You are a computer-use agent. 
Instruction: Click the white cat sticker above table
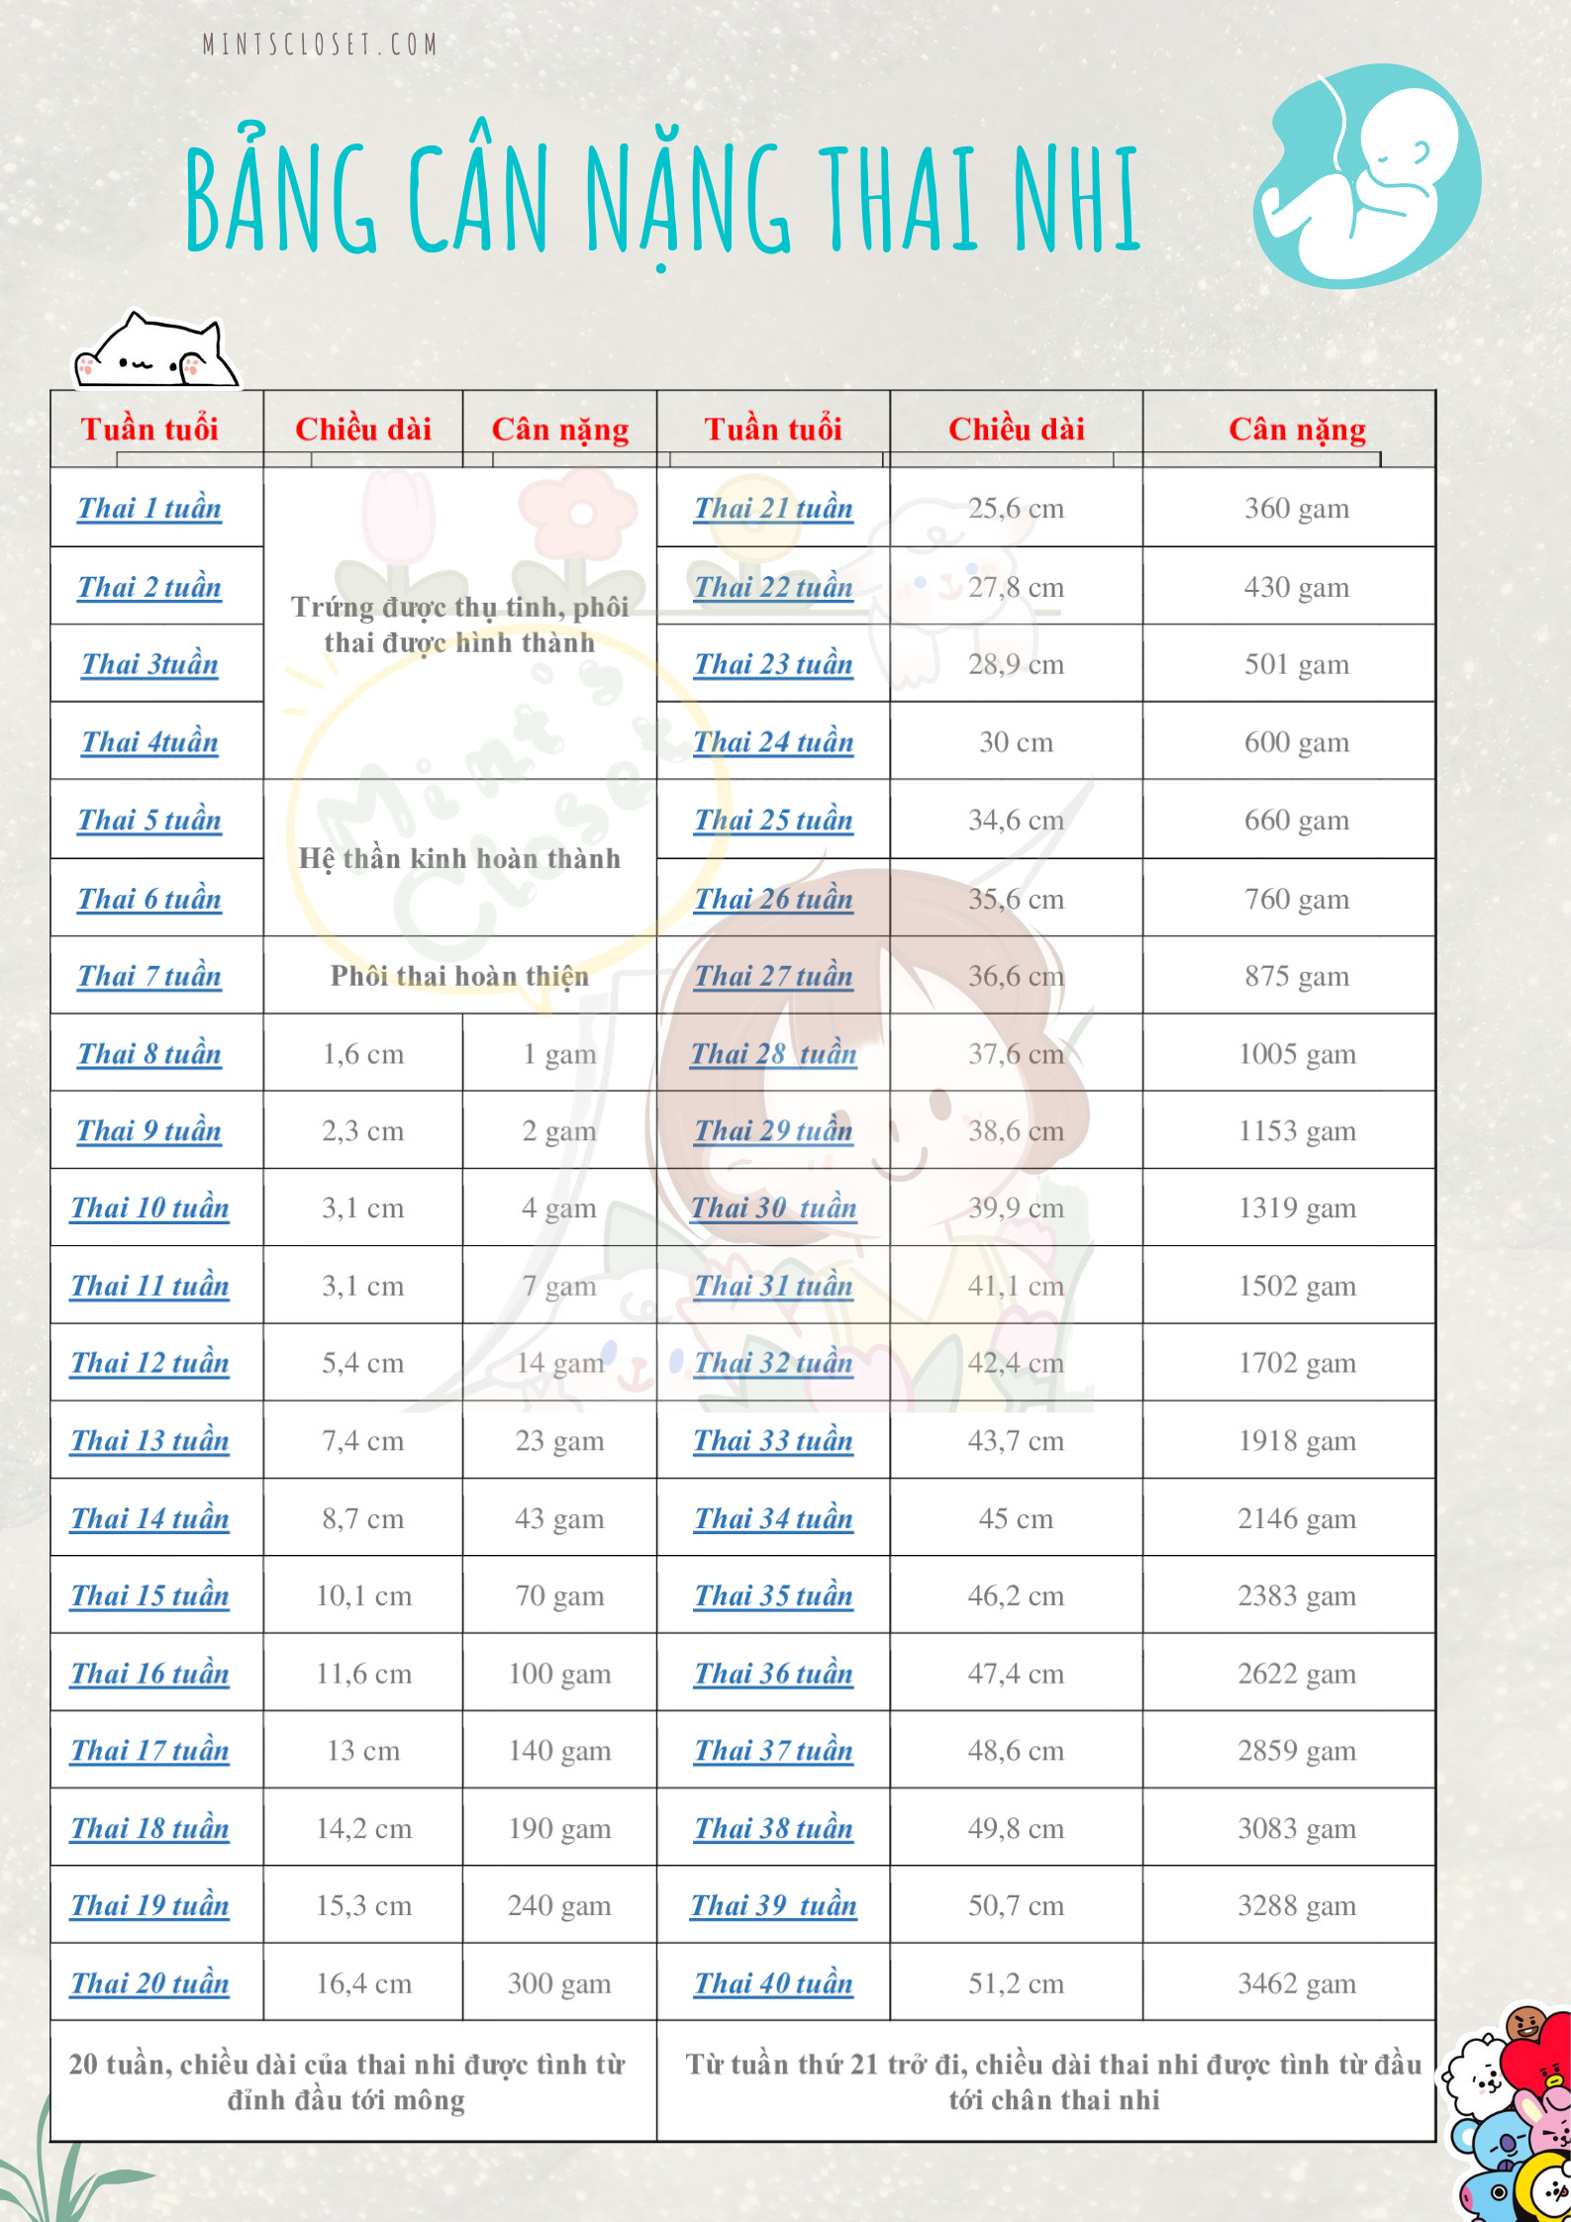tap(155, 350)
